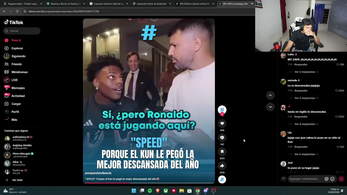The image size is (347, 195).
Task: Insert a mention with the @ icon
Action: [x=326, y=179]
